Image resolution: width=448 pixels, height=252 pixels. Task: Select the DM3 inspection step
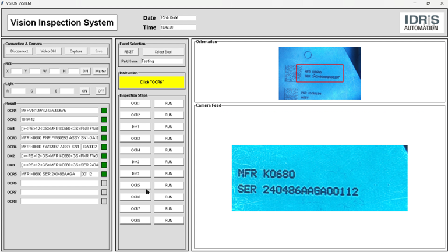(135, 173)
